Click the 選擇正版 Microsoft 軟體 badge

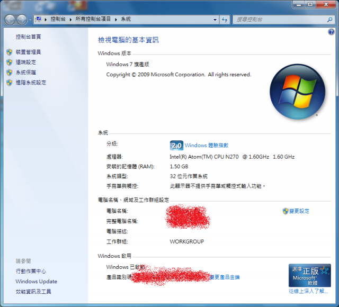(x=309, y=275)
